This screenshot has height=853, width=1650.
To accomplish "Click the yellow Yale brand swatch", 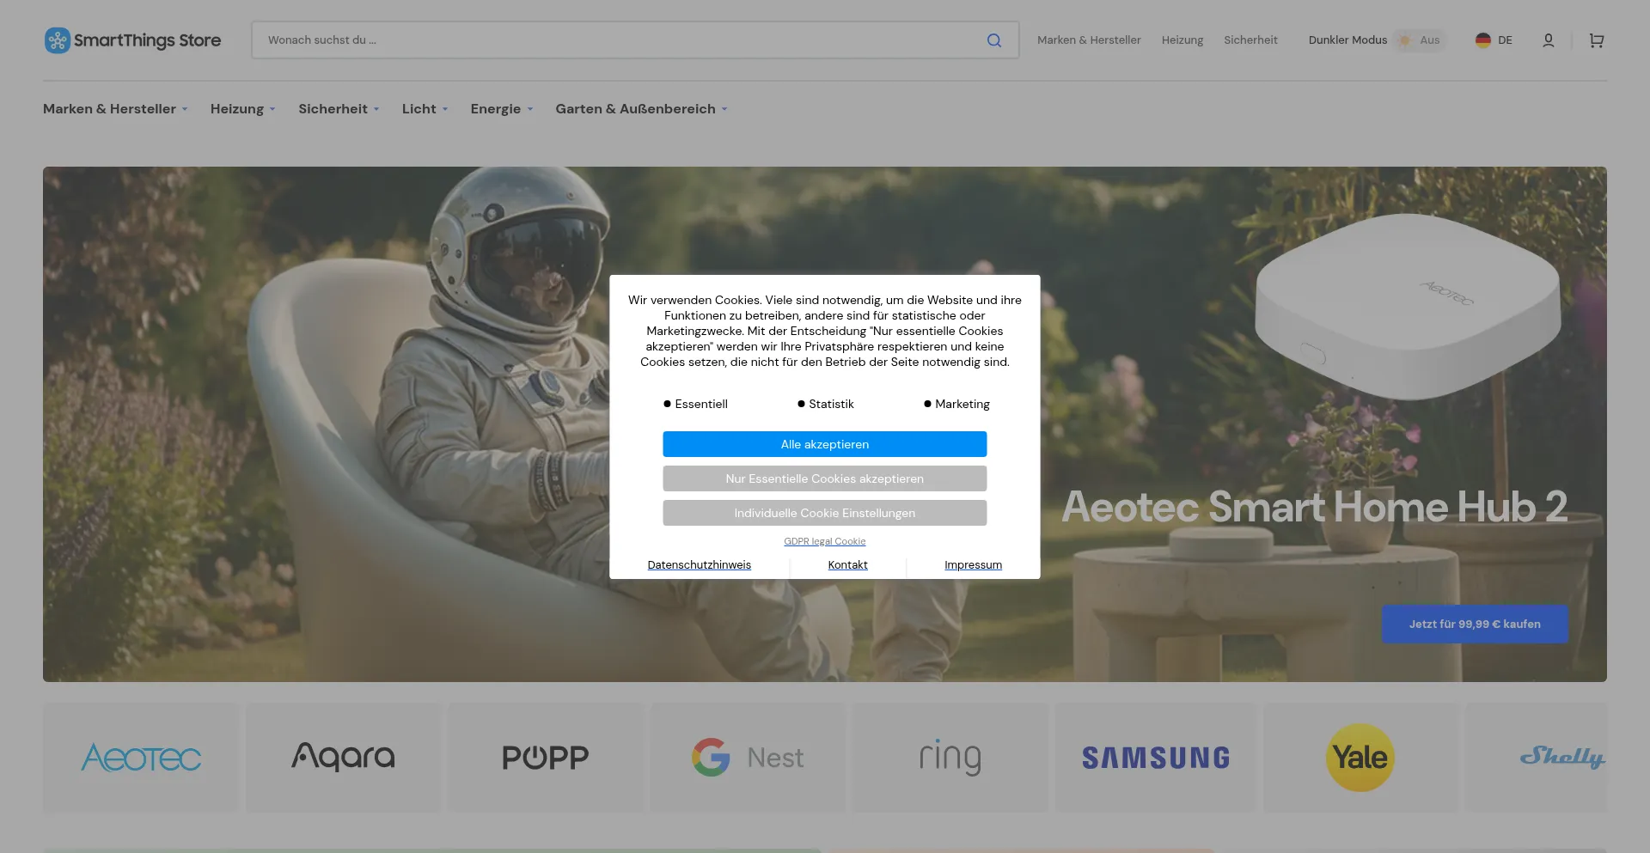I will 1359,757.
